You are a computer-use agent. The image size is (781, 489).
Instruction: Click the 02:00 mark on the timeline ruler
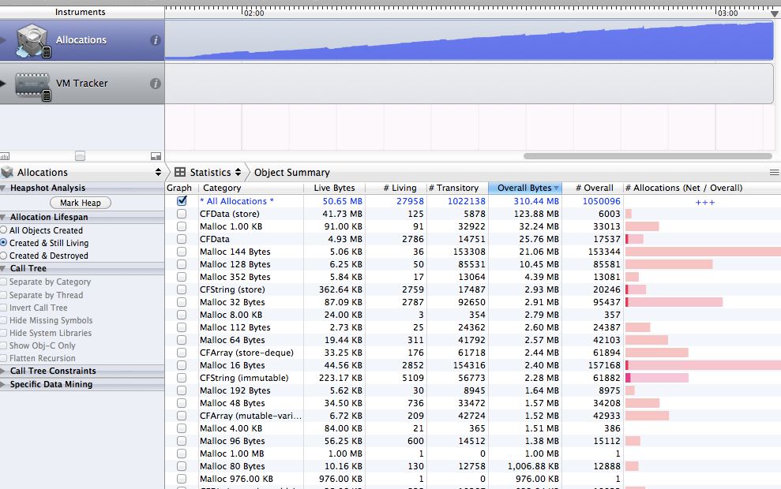(253, 13)
